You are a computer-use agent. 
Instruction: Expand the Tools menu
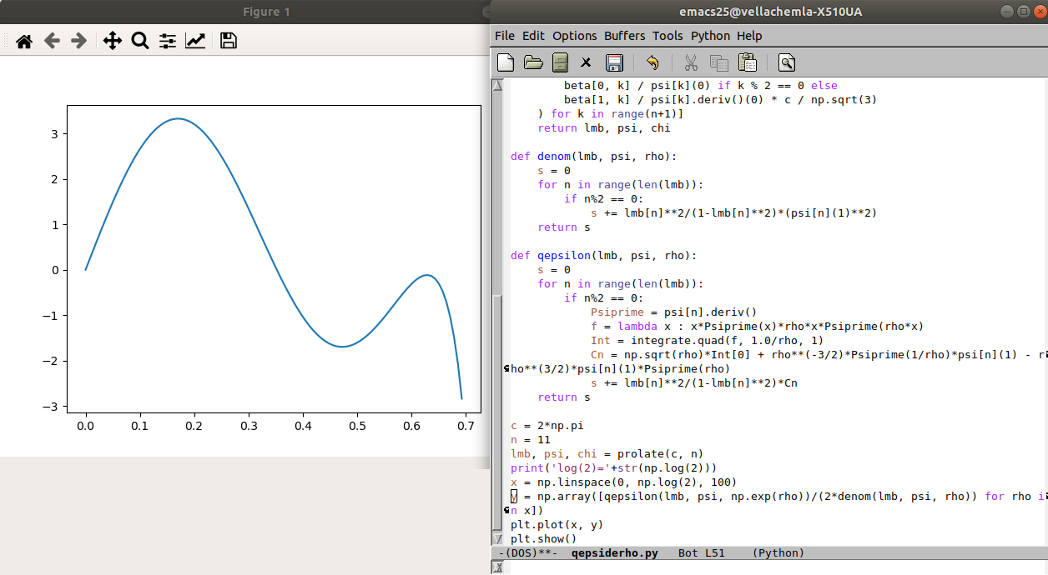pos(668,36)
